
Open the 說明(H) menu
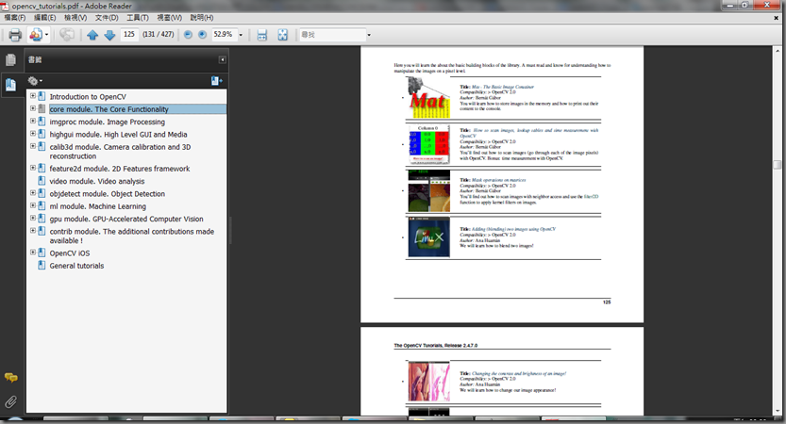[202, 18]
